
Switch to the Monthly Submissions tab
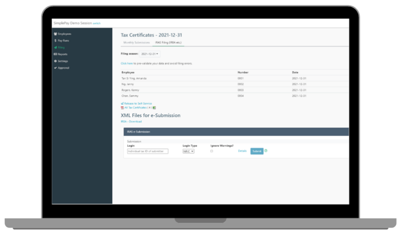(136, 42)
